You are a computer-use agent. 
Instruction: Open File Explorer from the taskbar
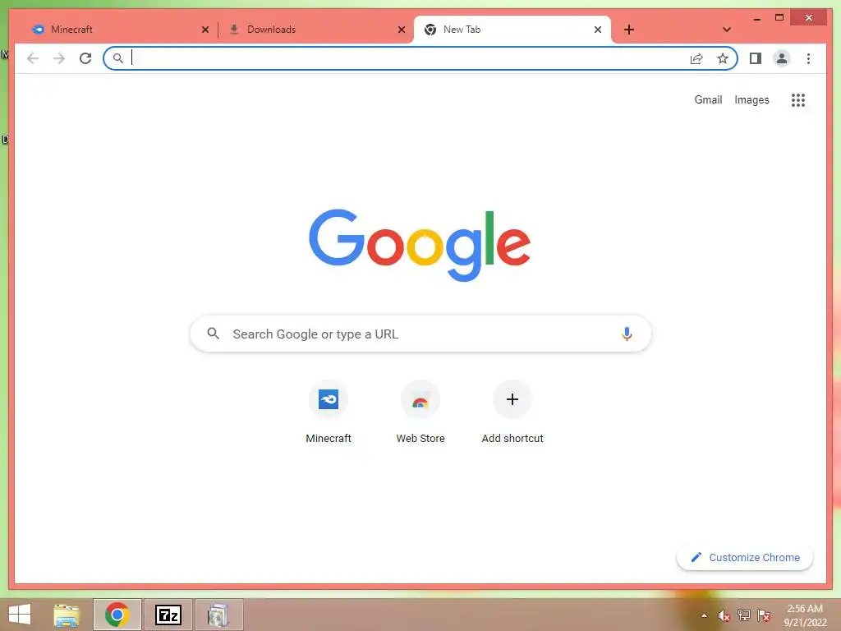click(67, 615)
